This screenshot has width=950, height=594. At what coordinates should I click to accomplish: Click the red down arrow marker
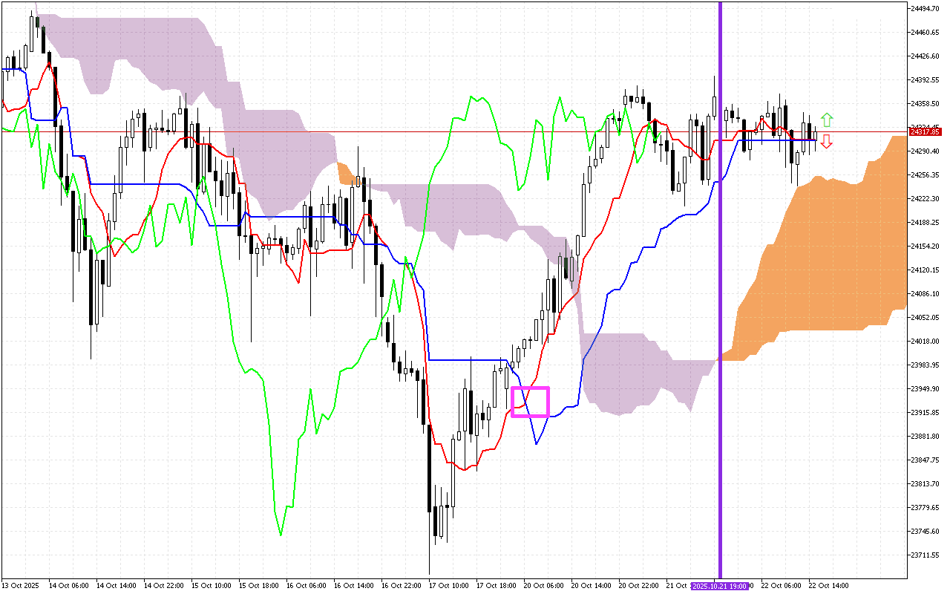point(826,142)
